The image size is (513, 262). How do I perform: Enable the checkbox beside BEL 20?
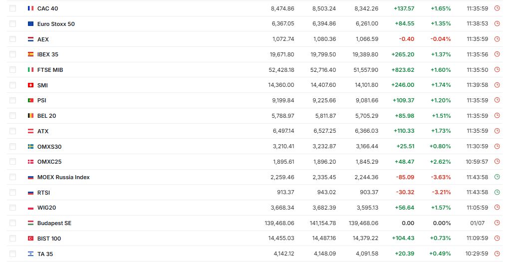coord(13,115)
